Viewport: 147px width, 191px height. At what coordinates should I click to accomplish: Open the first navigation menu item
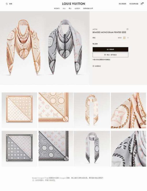(x=57, y=8)
